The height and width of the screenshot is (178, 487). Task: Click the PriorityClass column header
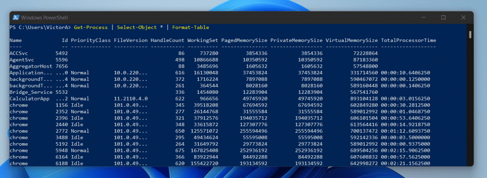pos(91,40)
